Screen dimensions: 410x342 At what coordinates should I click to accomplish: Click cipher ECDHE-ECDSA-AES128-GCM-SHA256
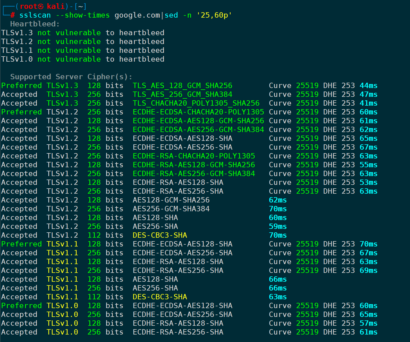tap(198, 121)
